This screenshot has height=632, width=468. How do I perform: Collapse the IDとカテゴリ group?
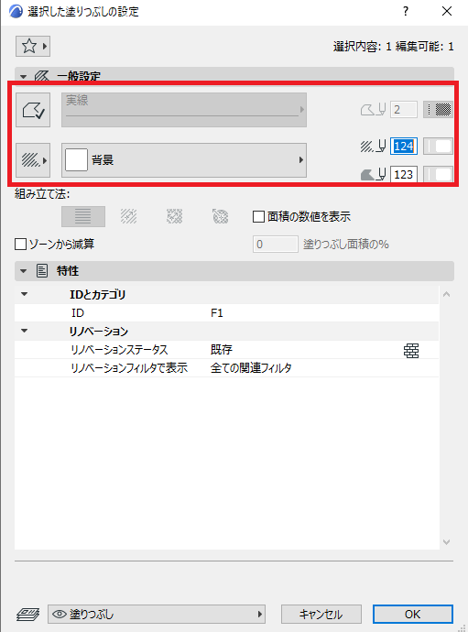coord(24,294)
